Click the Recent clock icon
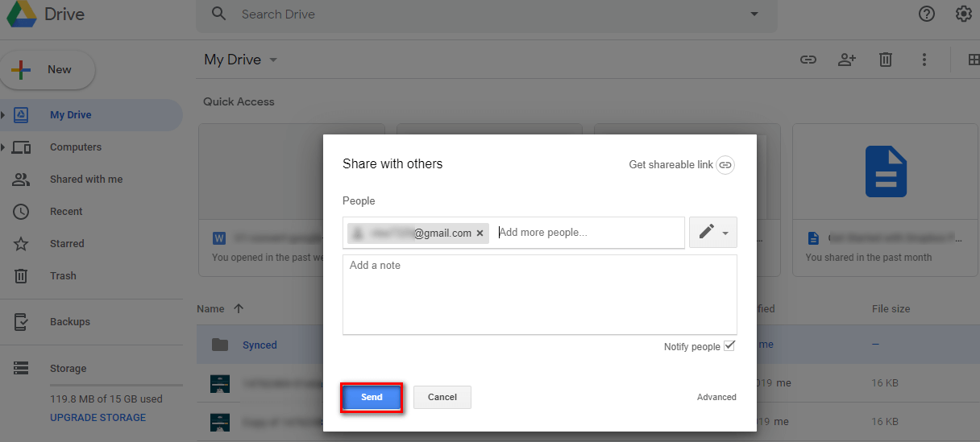Image resolution: width=980 pixels, height=442 pixels. [21, 212]
